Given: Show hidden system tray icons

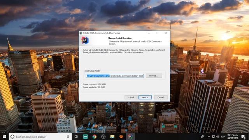Looking at the screenshot, I should click(209, 136).
